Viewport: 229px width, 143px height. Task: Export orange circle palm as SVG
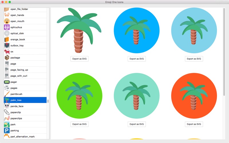click(x=194, y=124)
